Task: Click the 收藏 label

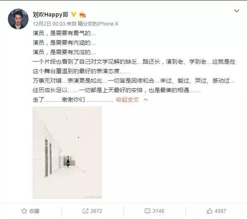Action: tap(34, 211)
